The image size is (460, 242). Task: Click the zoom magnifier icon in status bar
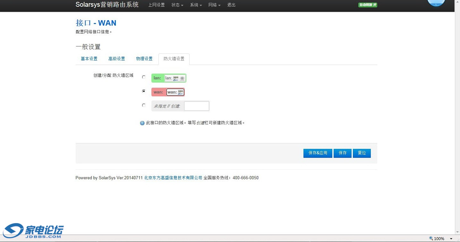click(x=431, y=238)
